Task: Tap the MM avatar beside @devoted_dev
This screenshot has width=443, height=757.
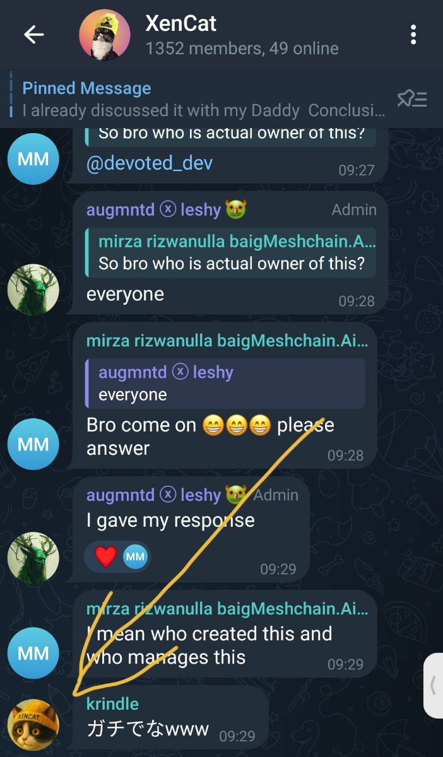Action: pos(33,159)
